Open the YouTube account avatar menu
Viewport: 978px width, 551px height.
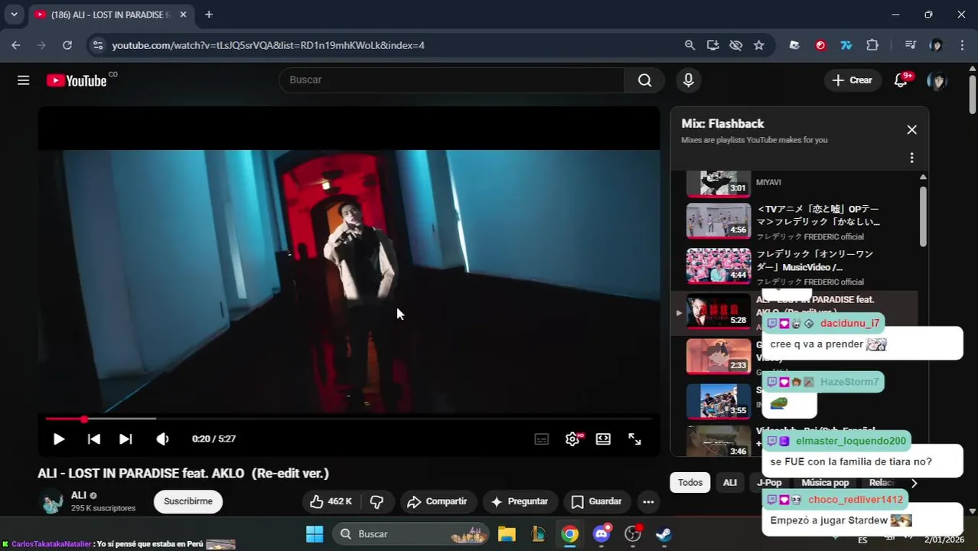tap(937, 80)
